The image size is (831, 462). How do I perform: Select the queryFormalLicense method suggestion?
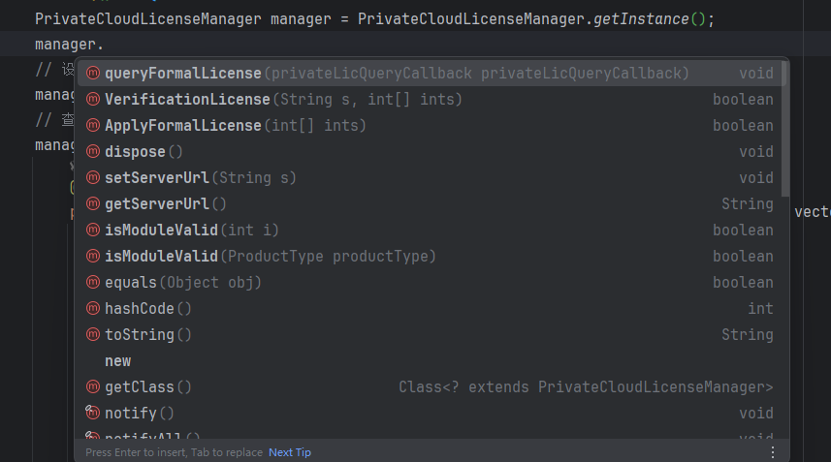(430, 73)
